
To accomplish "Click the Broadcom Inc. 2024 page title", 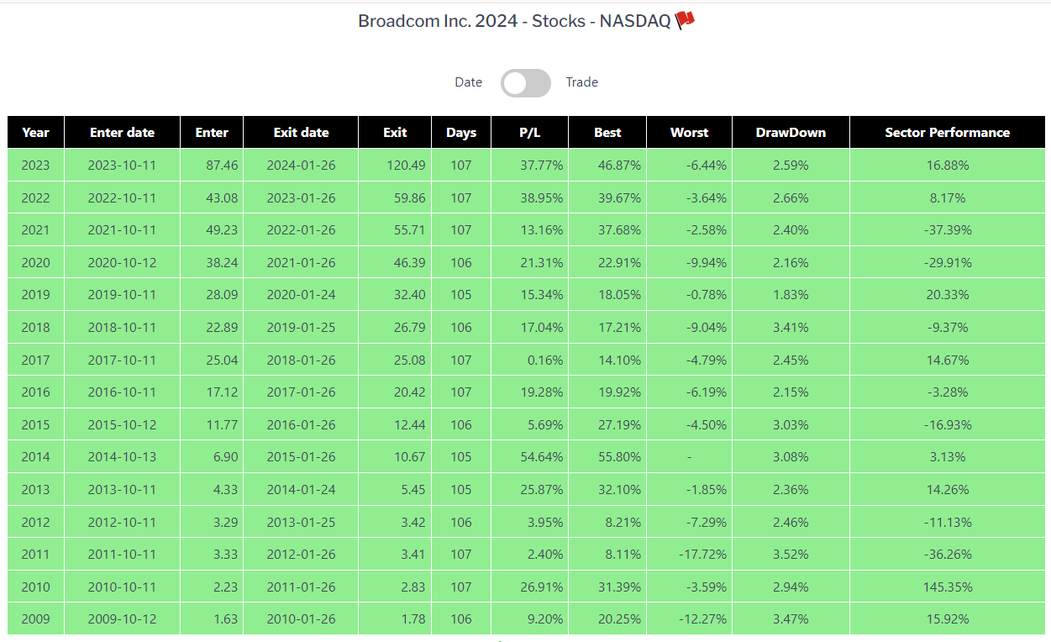I will click(515, 21).
